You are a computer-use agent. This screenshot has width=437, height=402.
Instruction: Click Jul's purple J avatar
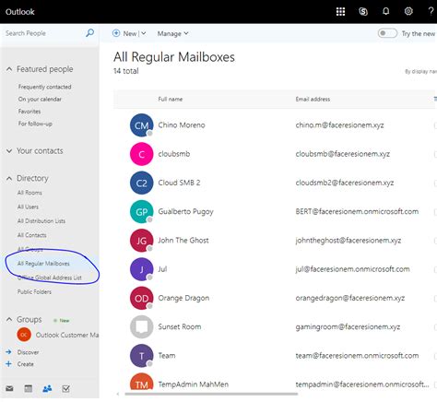pyautogui.click(x=141, y=269)
